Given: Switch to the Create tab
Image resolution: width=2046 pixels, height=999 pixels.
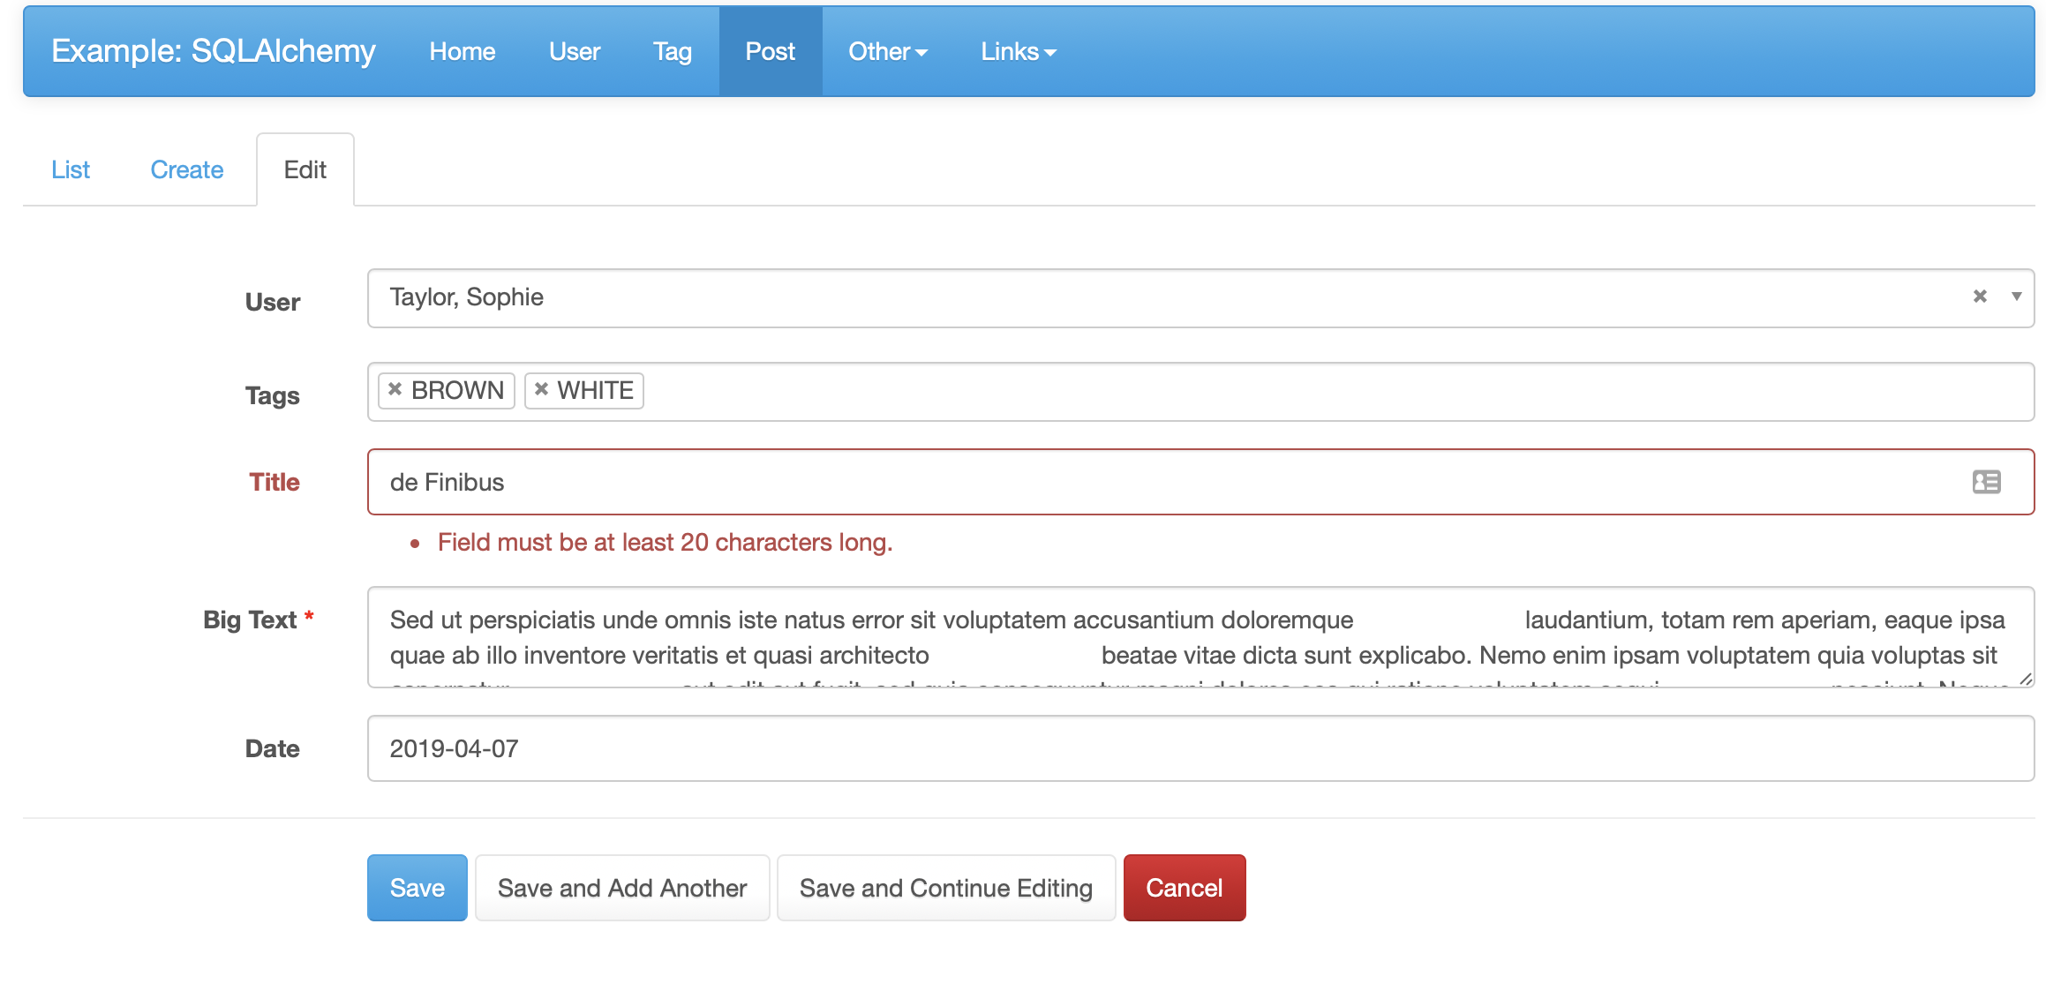Looking at the screenshot, I should (186, 169).
